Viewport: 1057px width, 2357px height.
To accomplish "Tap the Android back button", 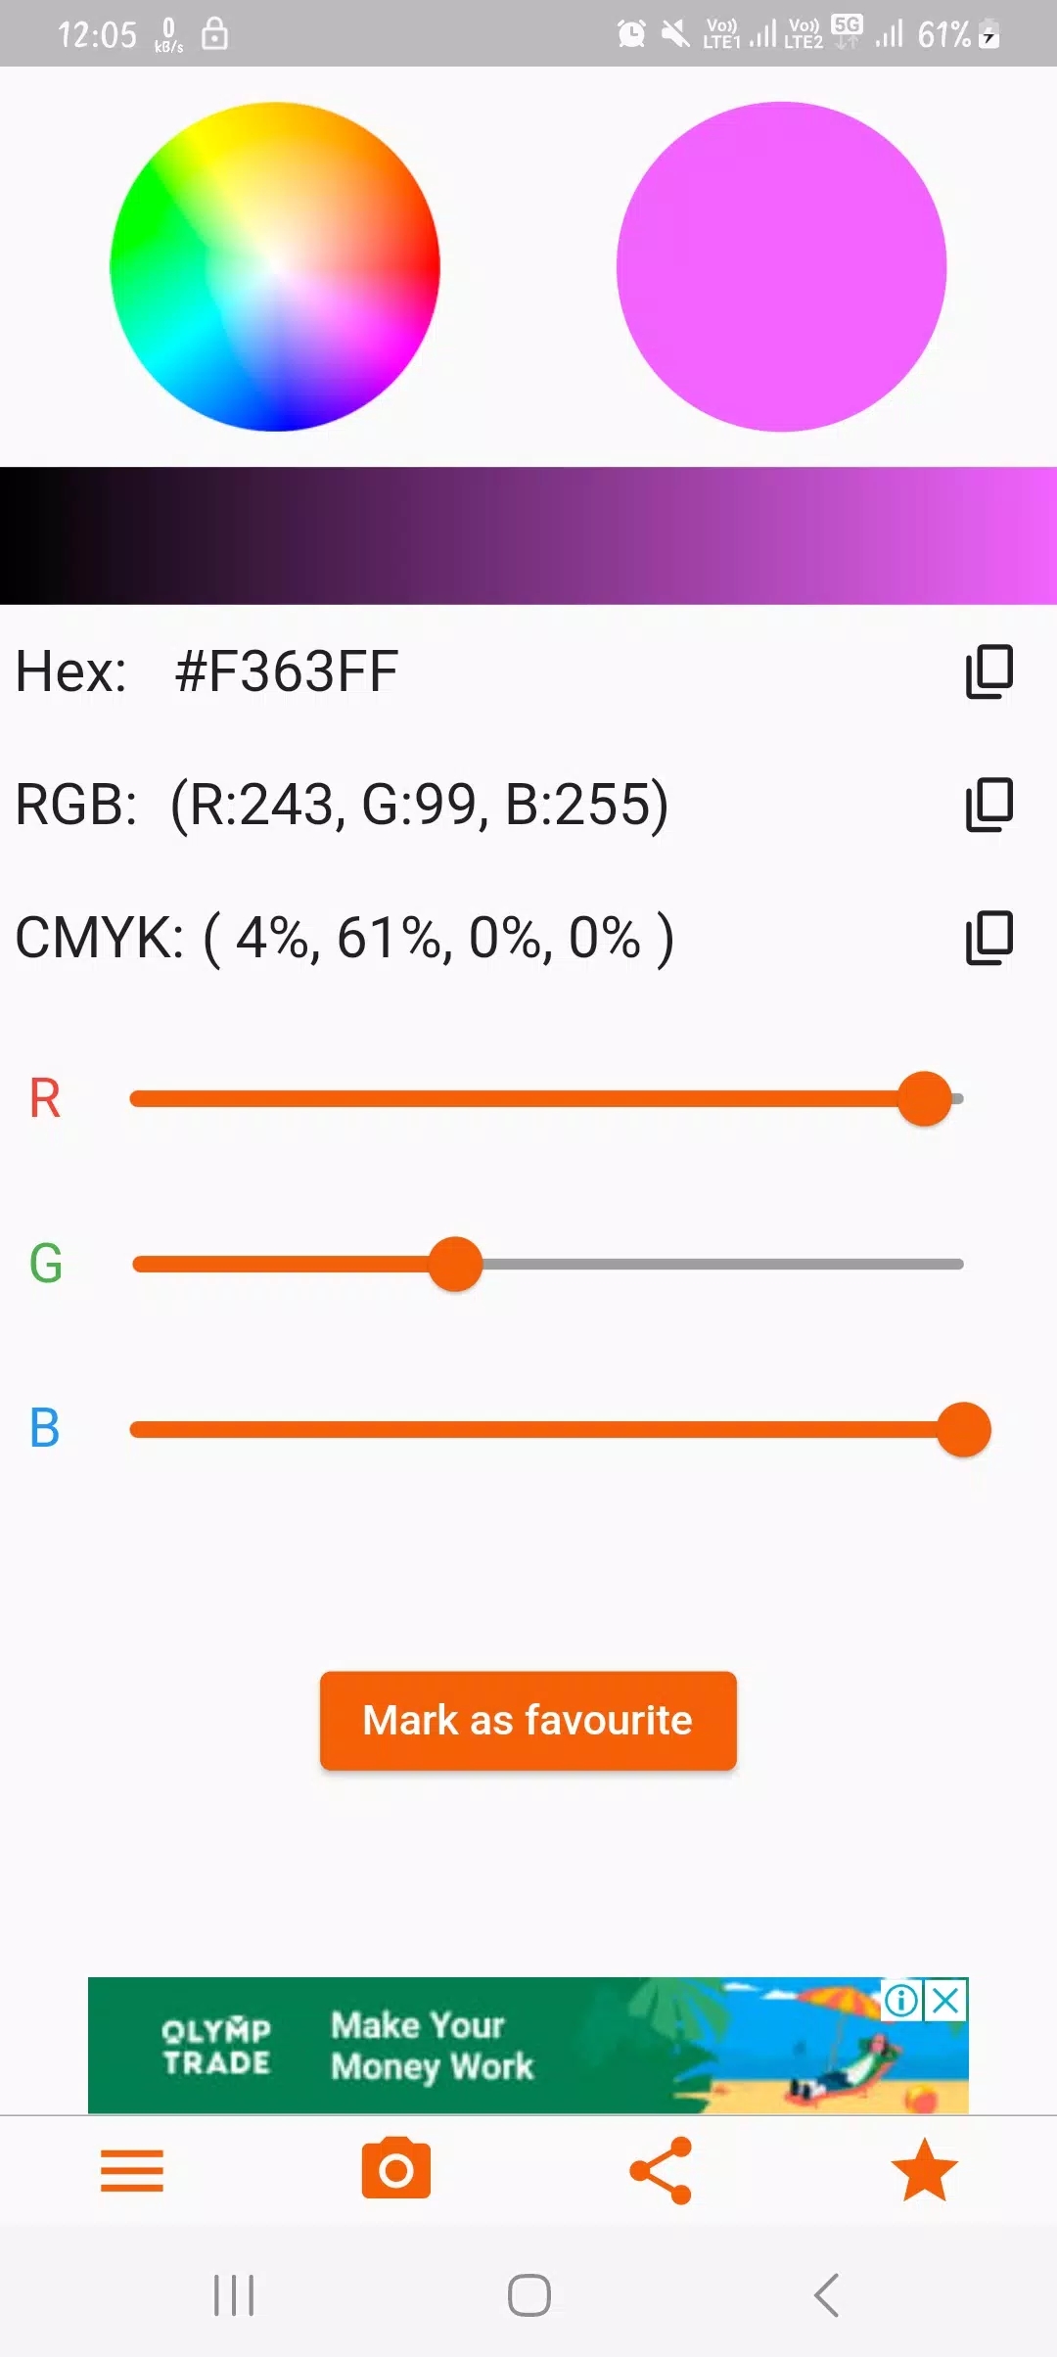I will (827, 2295).
